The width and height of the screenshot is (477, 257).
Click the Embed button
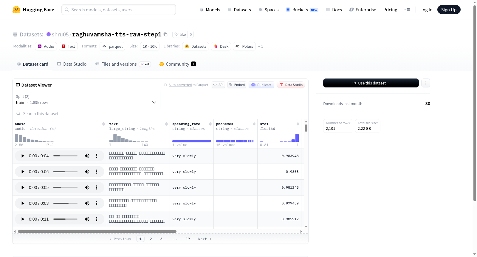pos(237,85)
